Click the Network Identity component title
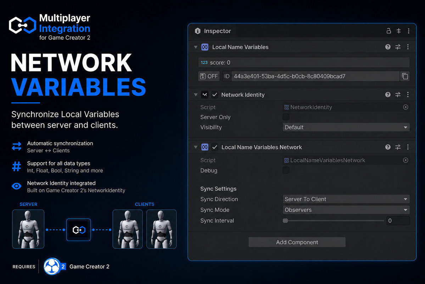 click(x=243, y=95)
